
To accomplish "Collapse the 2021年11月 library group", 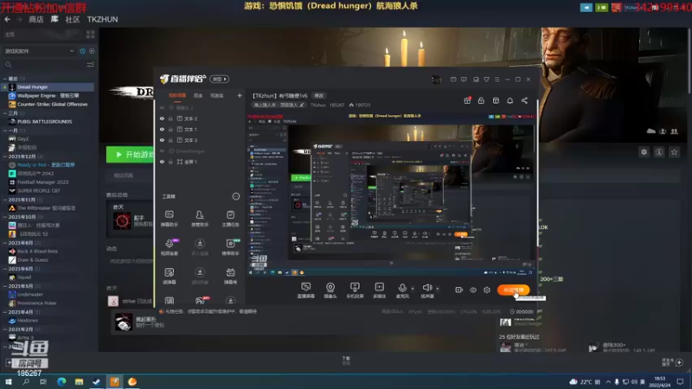I will pos(5,200).
